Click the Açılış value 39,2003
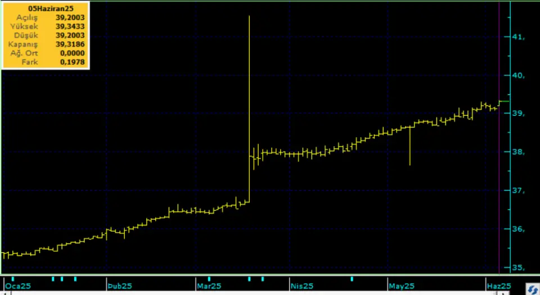Viewport: 540px width, 295px height. point(70,17)
